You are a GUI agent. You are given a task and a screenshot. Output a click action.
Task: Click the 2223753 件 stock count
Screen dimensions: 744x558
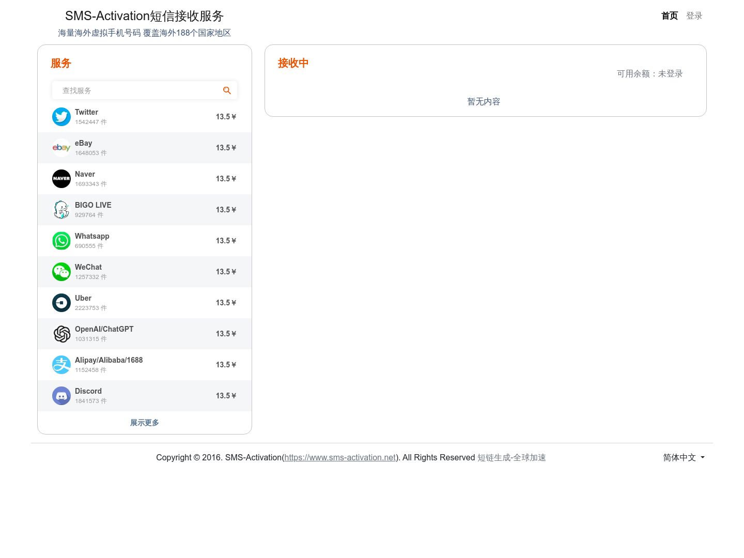coord(91,308)
